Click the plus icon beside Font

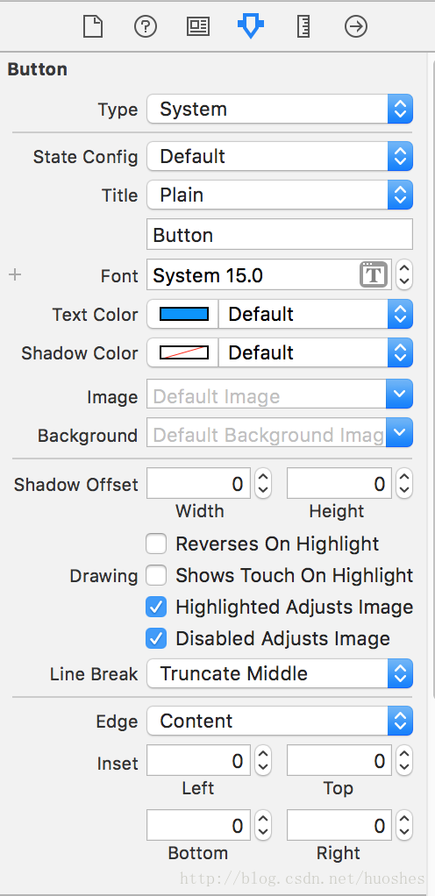coord(15,275)
